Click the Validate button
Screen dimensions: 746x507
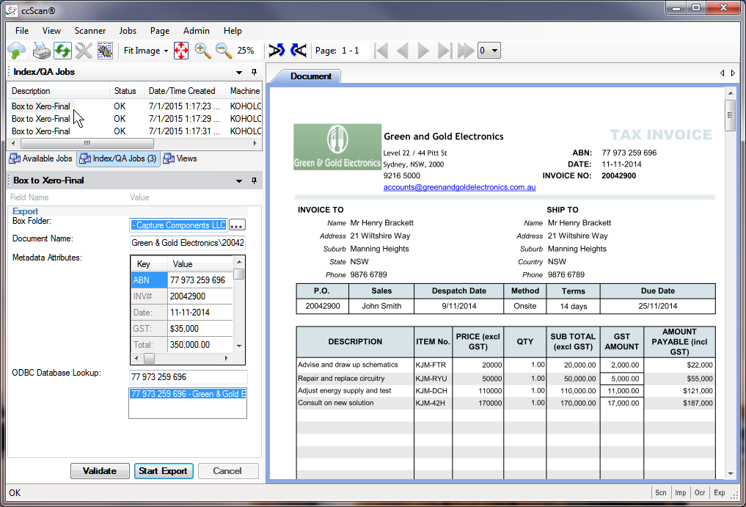coord(100,471)
